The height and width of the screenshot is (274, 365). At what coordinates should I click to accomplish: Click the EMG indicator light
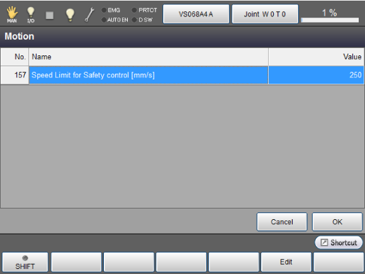click(104, 10)
